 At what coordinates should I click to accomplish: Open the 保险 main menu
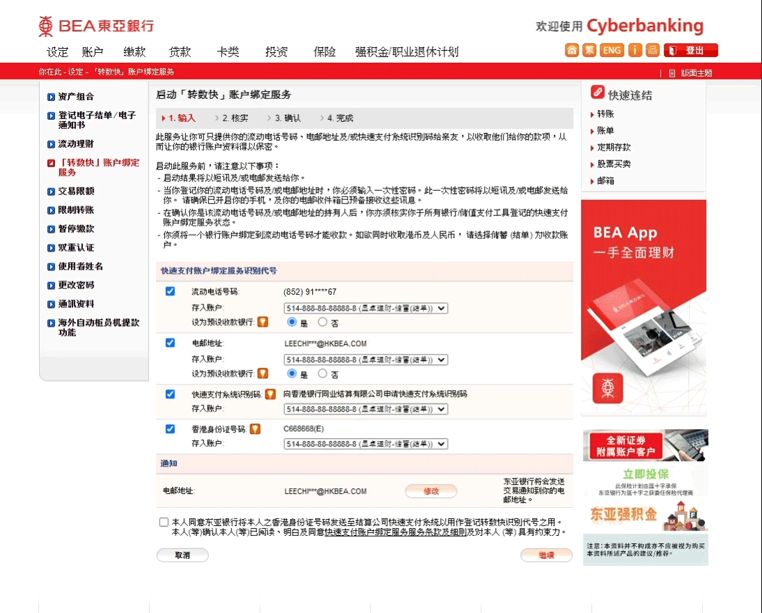325,52
